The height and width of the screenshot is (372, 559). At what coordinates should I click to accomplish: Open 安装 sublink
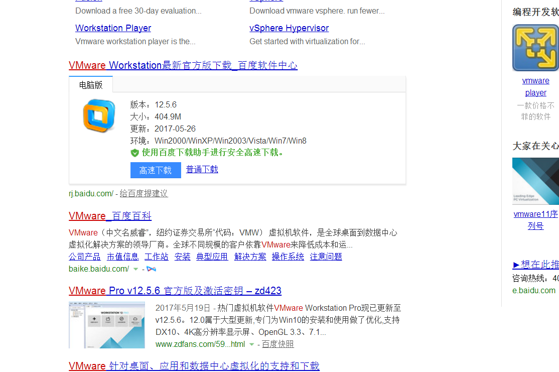(183, 257)
